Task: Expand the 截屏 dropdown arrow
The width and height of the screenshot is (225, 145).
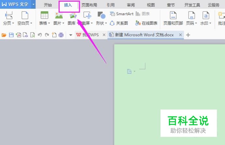Action: click(92, 23)
